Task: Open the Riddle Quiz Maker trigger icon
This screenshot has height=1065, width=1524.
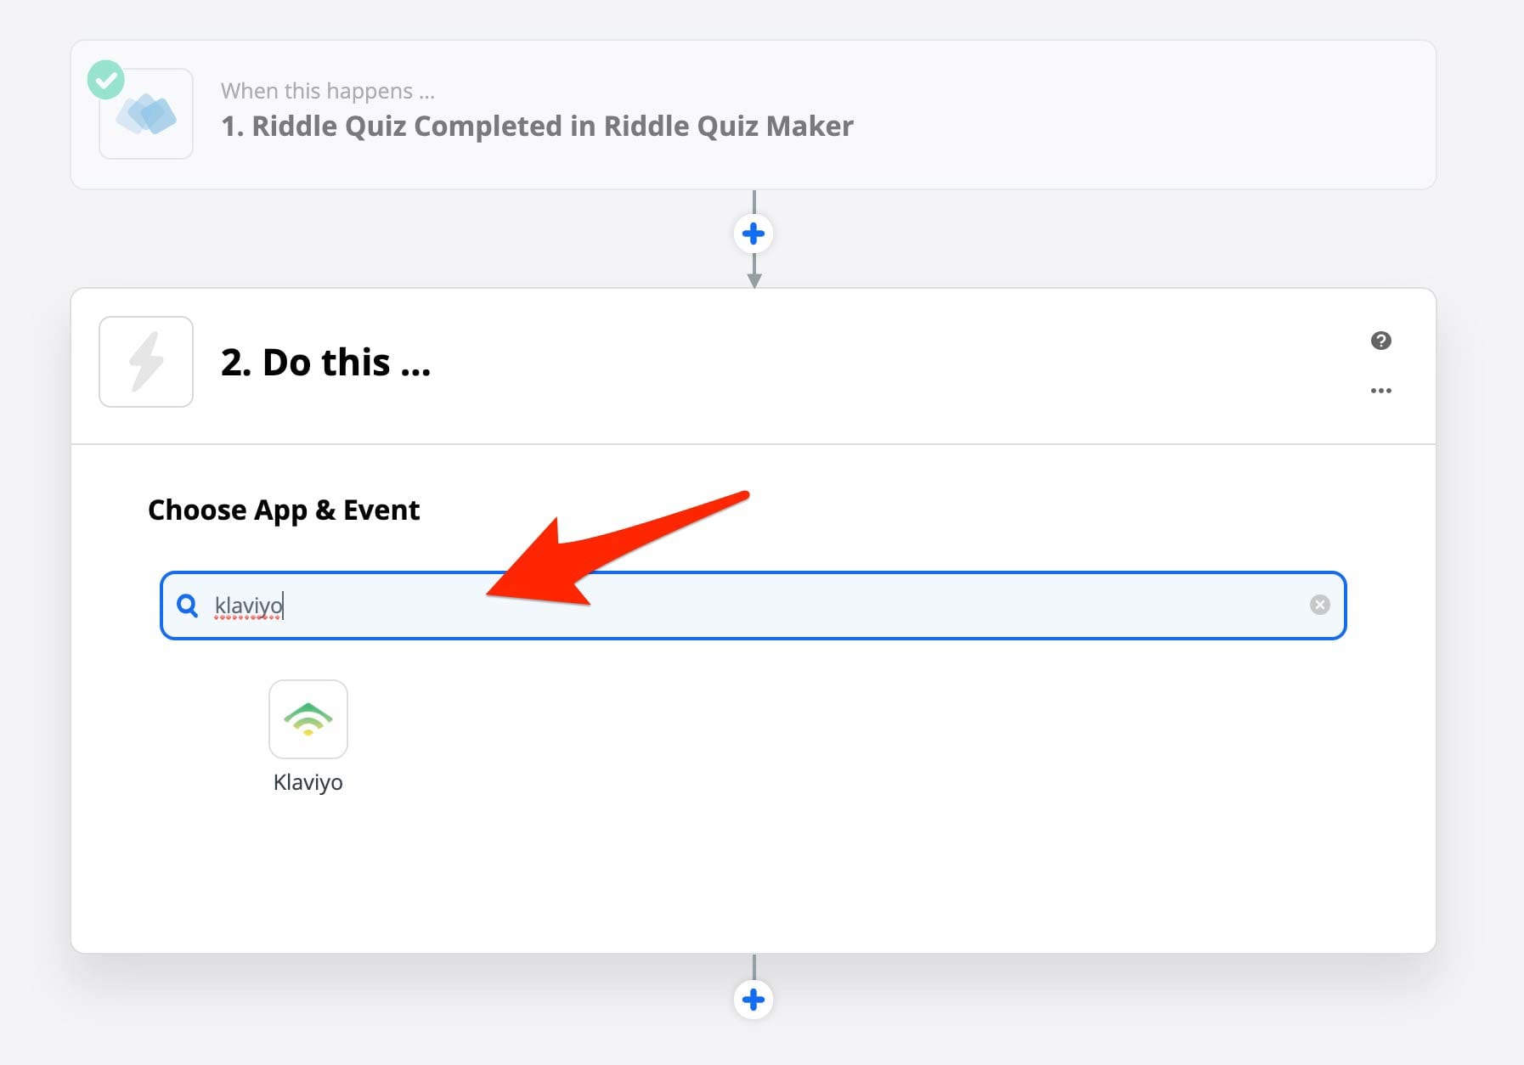Action: coord(146,114)
